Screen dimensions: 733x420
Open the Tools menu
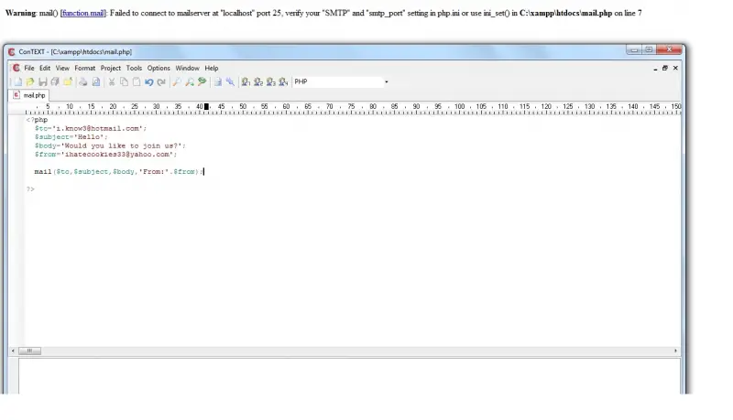[134, 68]
